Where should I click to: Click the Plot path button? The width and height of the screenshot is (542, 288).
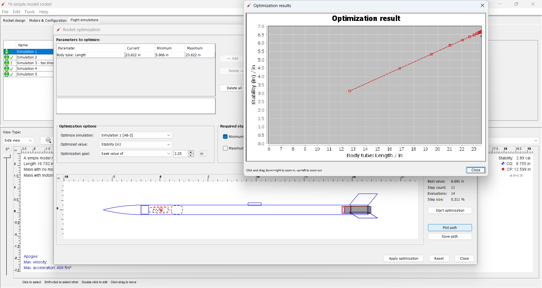coord(449,228)
